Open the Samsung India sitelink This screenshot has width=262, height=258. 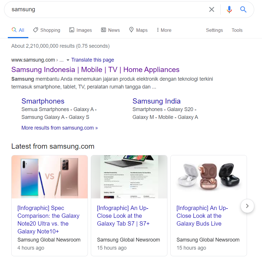tap(156, 101)
